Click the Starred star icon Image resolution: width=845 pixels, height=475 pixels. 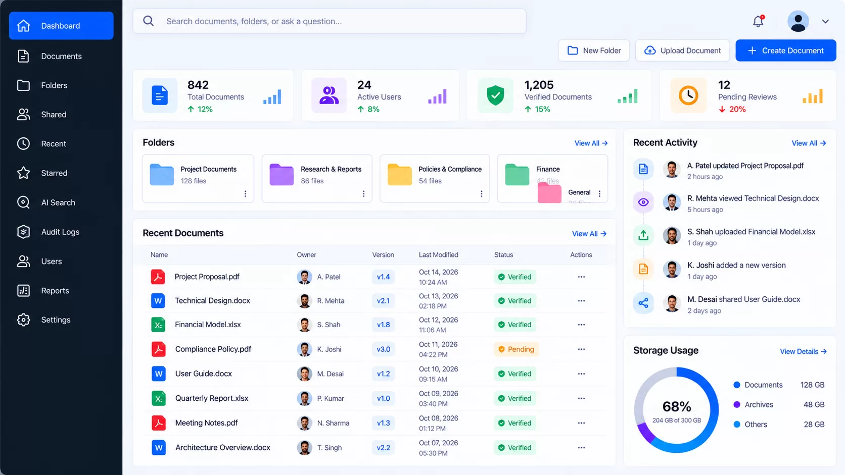coord(23,173)
